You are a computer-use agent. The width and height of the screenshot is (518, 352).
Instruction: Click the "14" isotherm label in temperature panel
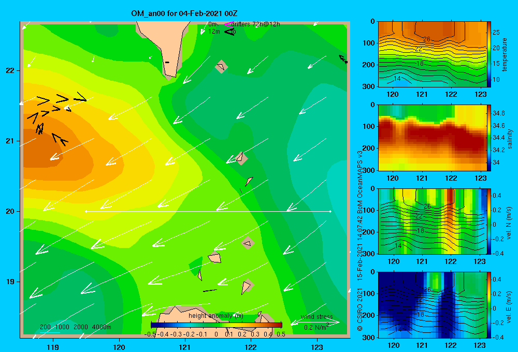coord(397,79)
